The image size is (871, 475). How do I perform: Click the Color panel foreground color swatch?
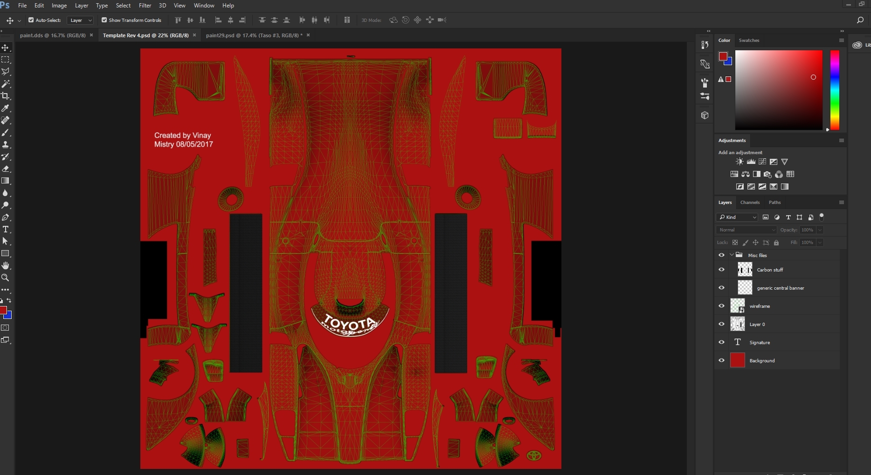coord(723,56)
